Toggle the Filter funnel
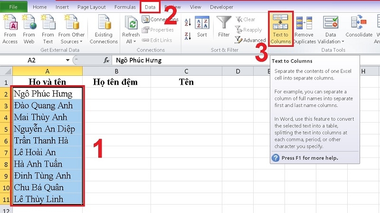The height and width of the screenshot is (213, 380). pyautogui.click(x=224, y=27)
